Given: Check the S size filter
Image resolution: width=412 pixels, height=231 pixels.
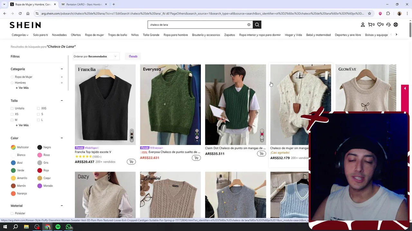Looking at the screenshot, I should (38, 114).
